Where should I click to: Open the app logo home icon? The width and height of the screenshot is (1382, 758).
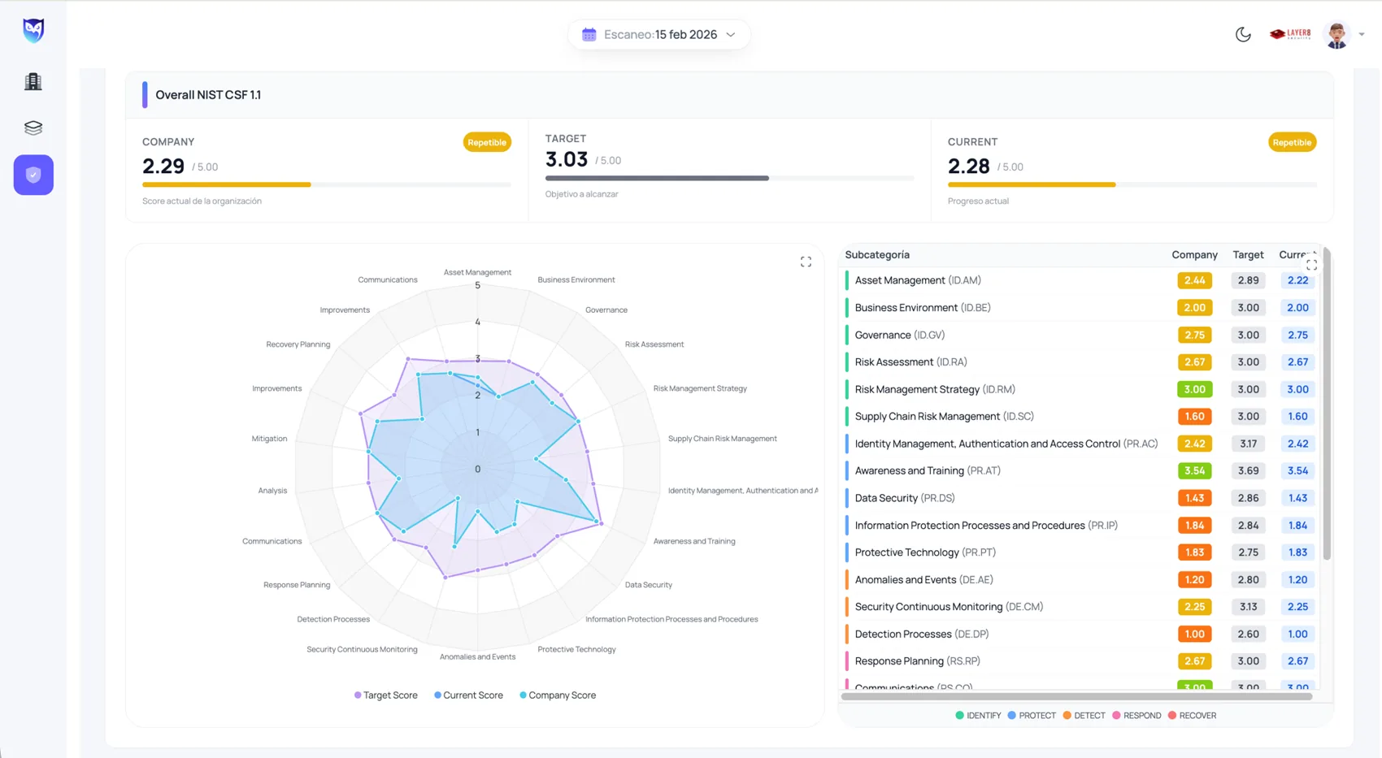(x=33, y=31)
